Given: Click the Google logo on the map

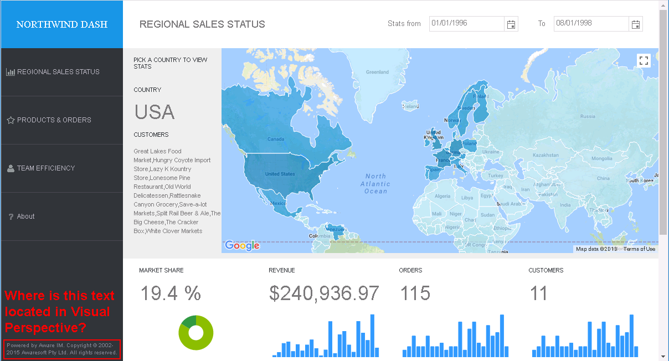Looking at the screenshot, I should pyautogui.click(x=242, y=246).
